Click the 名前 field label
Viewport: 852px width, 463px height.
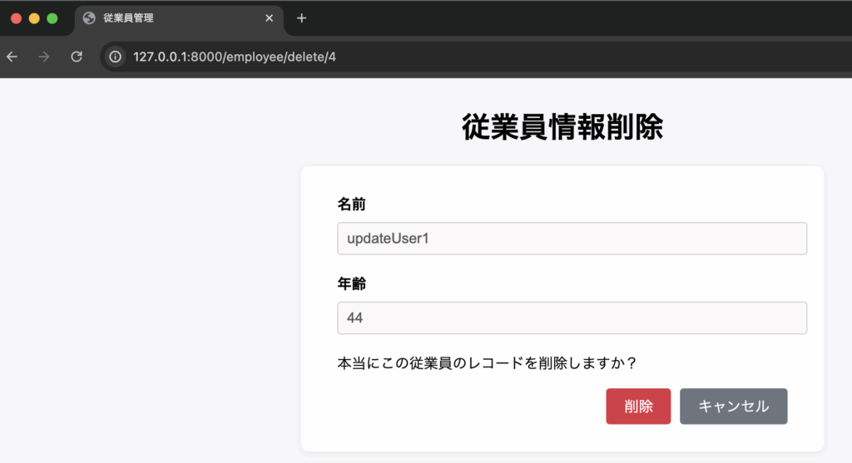point(351,204)
